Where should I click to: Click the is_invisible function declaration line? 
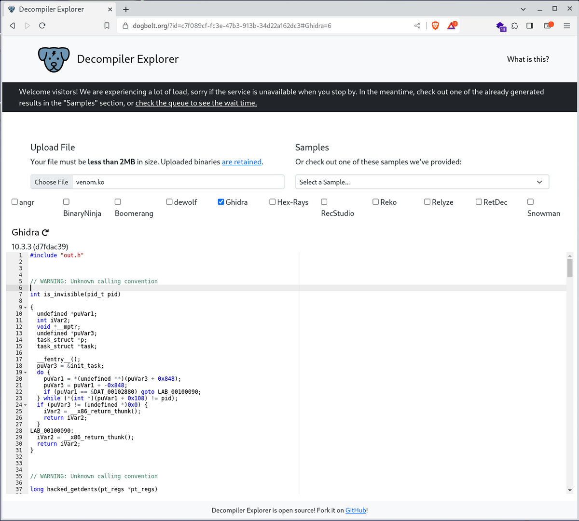click(75, 294)
